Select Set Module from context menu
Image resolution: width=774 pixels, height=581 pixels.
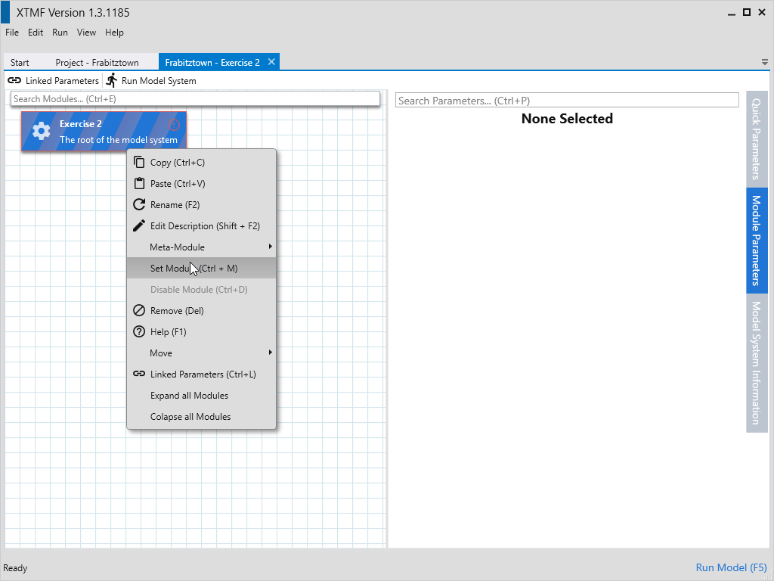[x=193, y=269]
